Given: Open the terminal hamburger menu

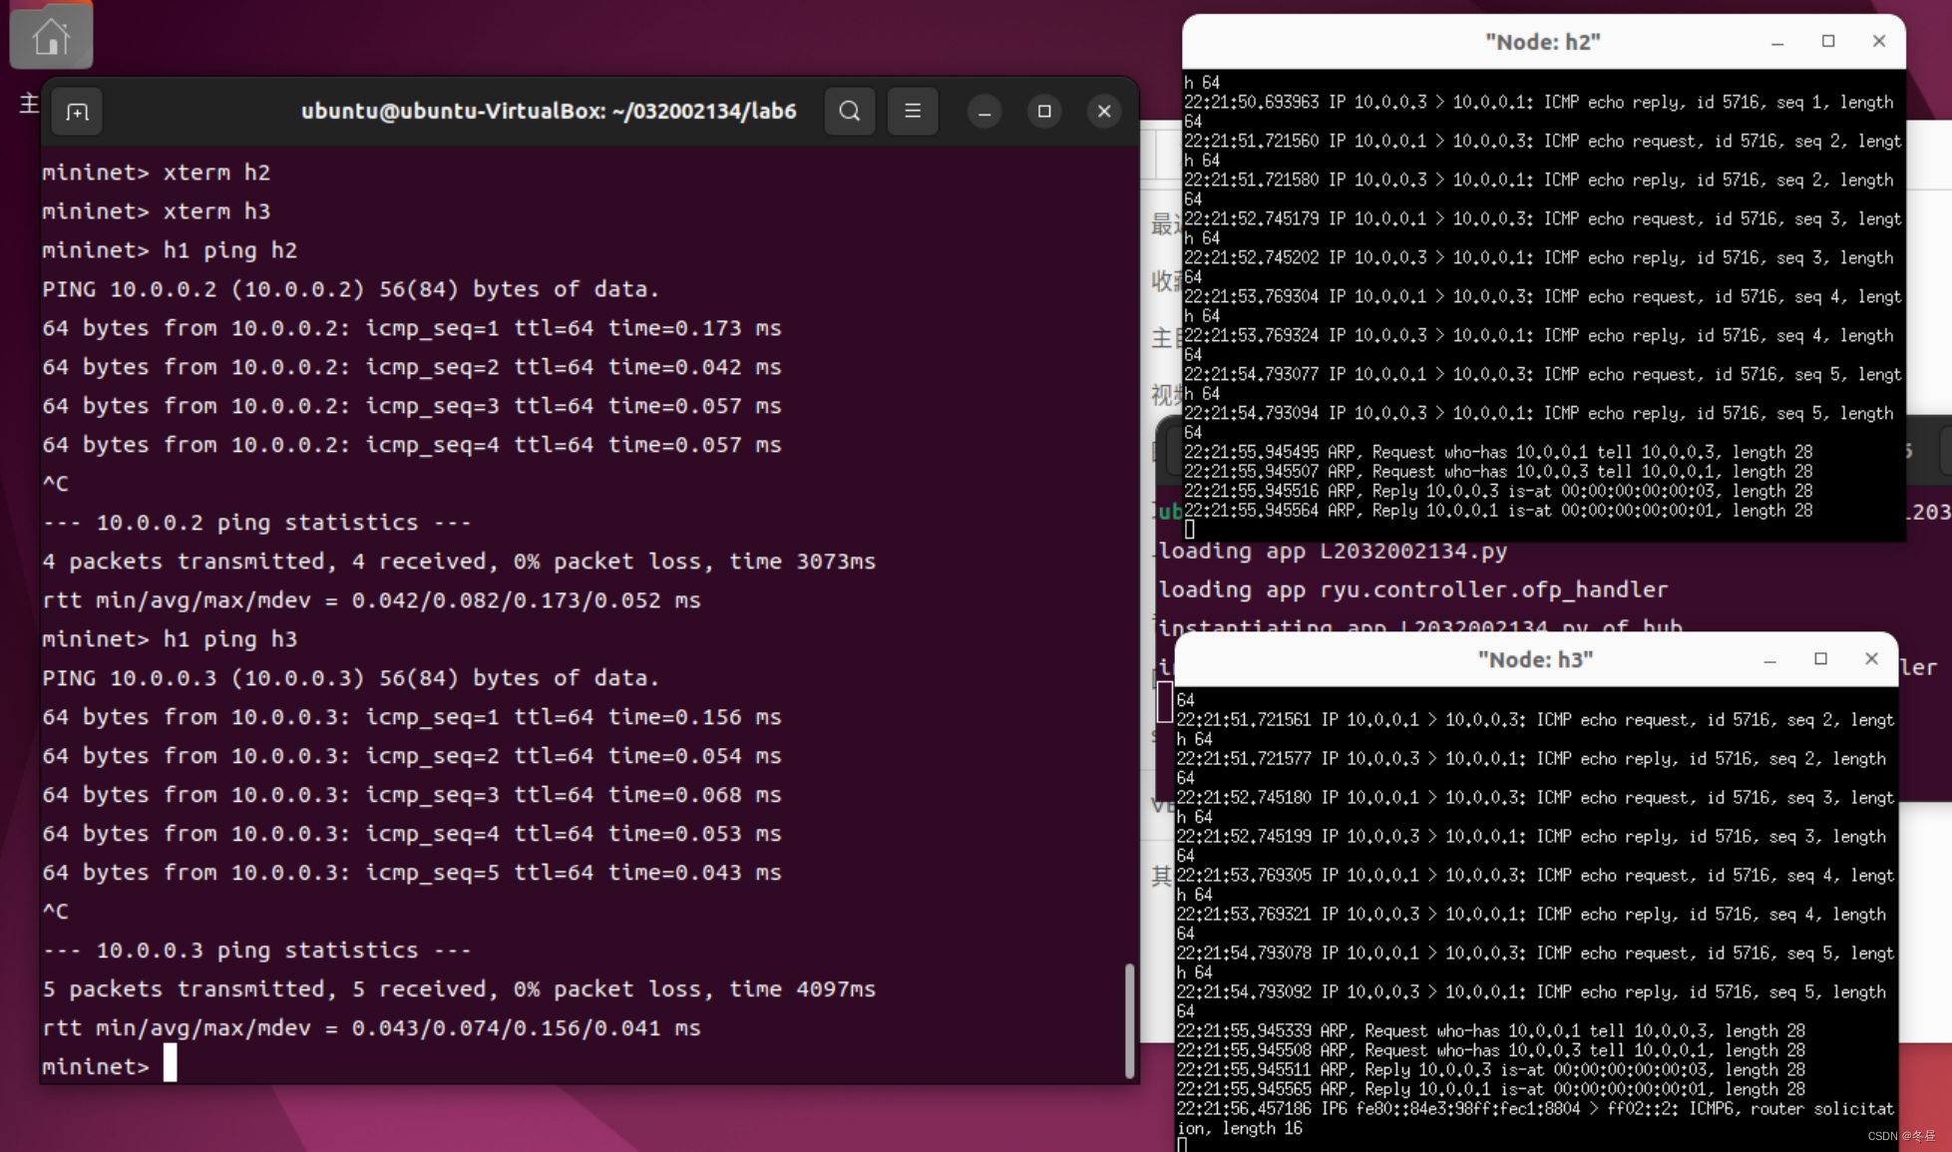Looking at the screenshot, I should coord(913,111).
